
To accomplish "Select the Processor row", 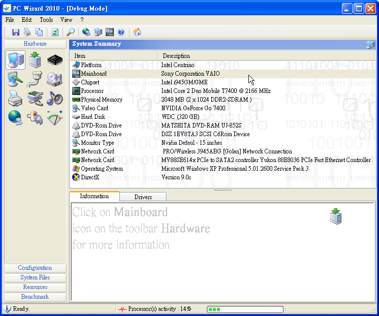I will pyautogui.click(x=223, y=91).
